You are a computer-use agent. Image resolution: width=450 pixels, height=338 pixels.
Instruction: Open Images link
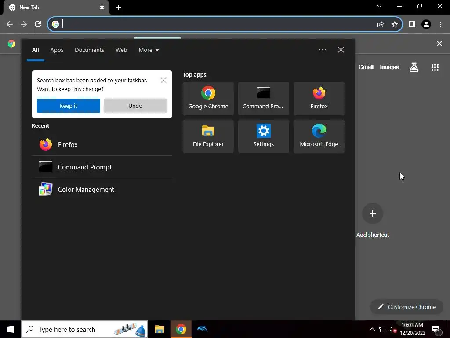click(x=389, y=67)
